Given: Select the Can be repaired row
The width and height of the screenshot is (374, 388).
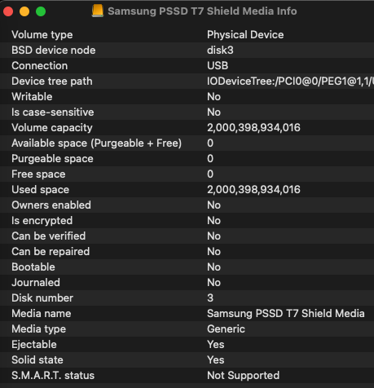Looking at the screenshot, I should (187, 252).
